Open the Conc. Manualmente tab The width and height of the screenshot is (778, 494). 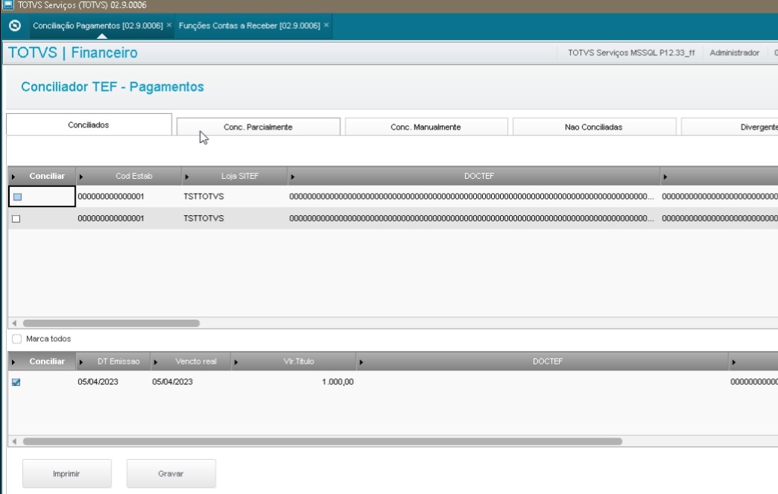(x=426, y=127)
